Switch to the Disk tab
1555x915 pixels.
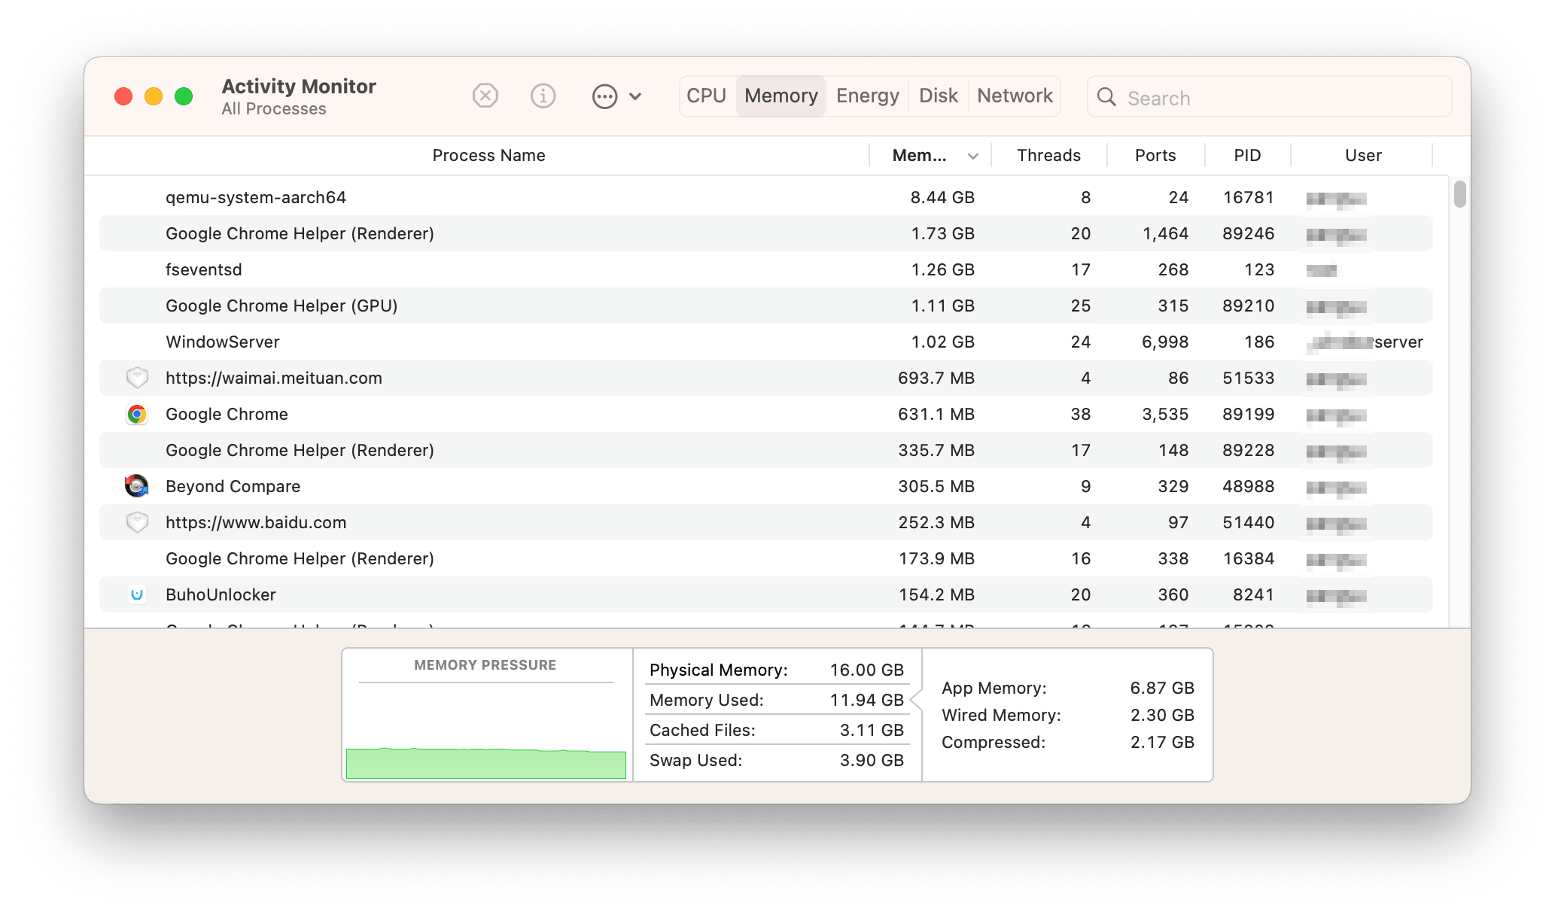pos(939,96)
